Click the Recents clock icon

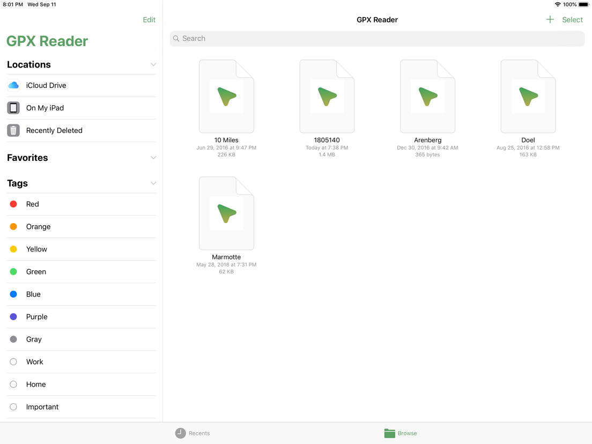[181, 433]
